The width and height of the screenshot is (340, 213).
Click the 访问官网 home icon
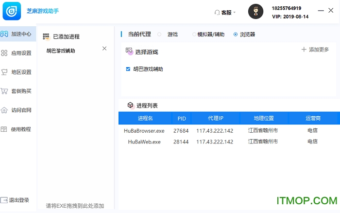[4, 110]
